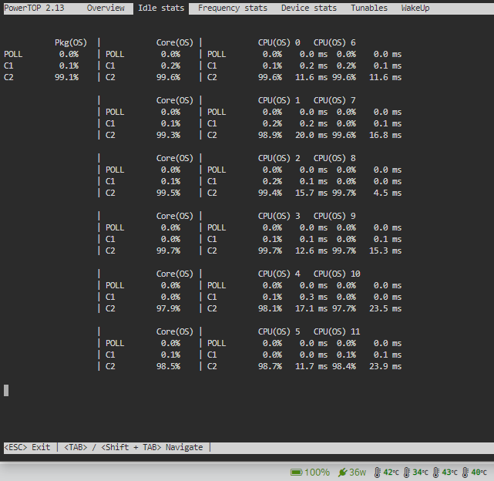Select the 98.4% C2 value for CPU 11
This screenshot has height=481, width=494.
(x=344, y=366)
